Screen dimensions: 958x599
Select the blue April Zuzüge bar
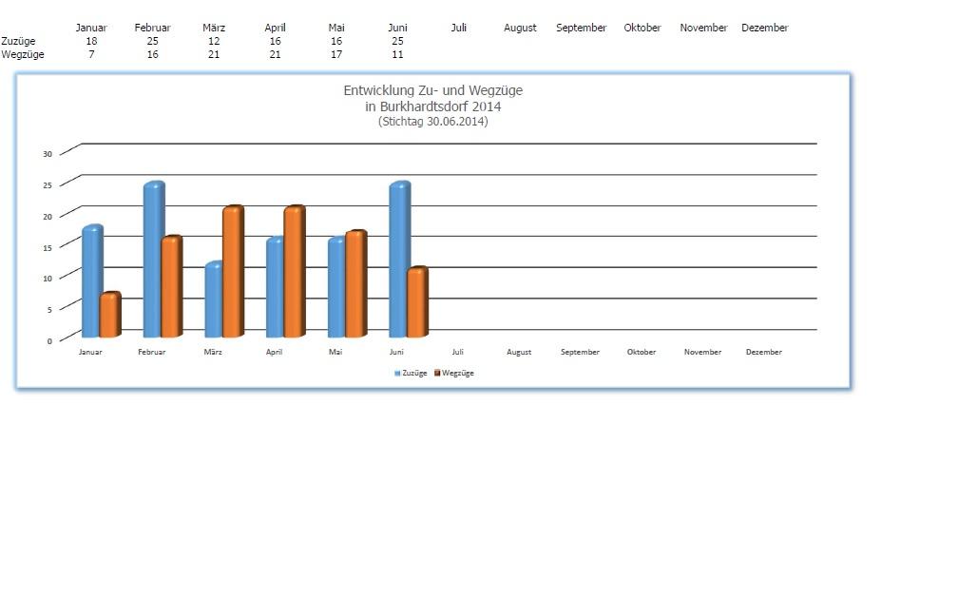click(276, 287)
